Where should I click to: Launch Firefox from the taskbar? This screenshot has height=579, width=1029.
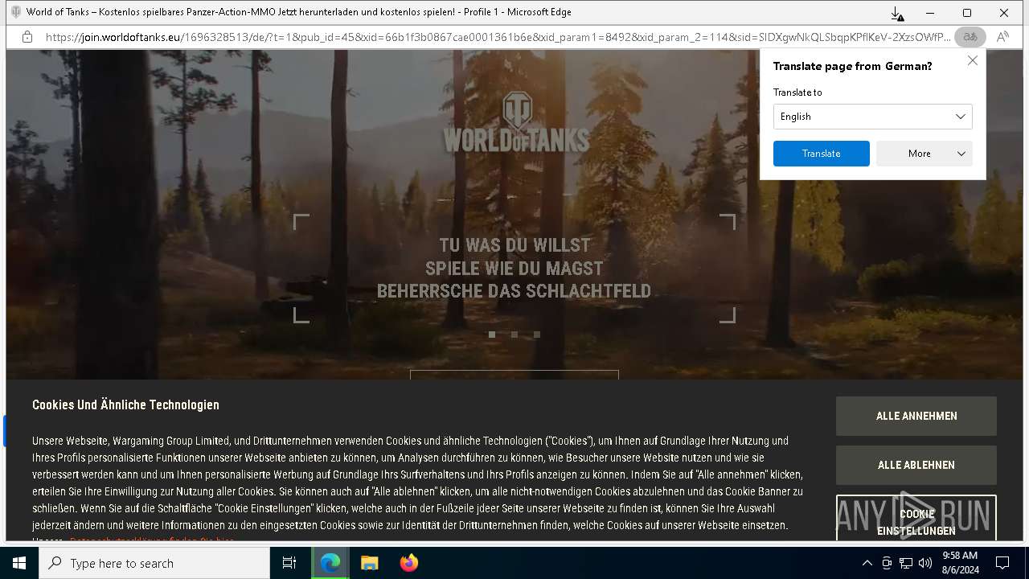coord(409,563)
